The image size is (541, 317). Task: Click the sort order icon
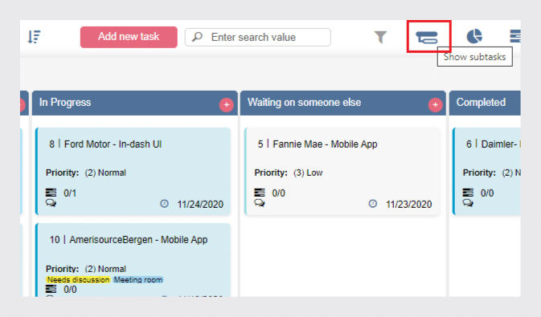coord(34,37)
